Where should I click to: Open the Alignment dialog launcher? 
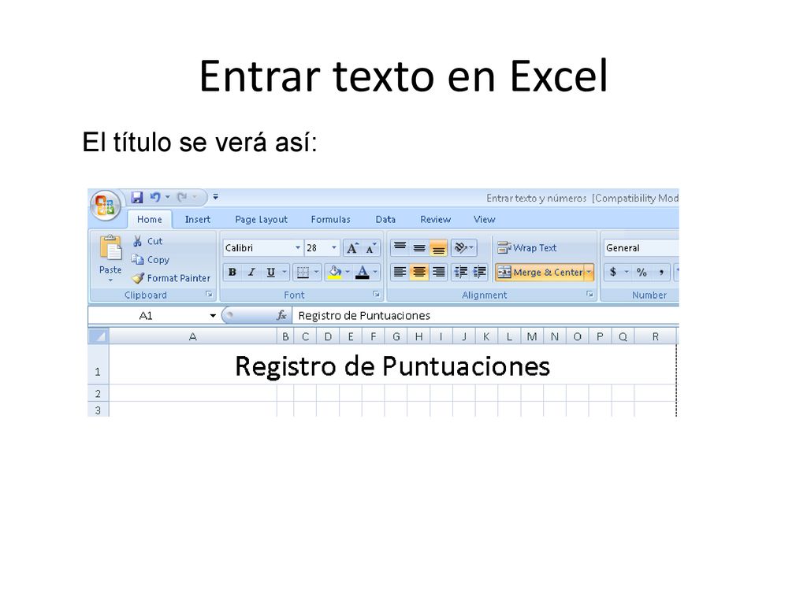pos(589,295)
